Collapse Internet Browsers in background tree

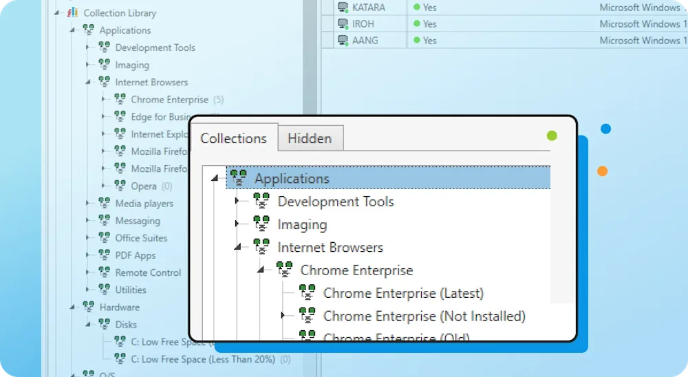click(88, 82)
